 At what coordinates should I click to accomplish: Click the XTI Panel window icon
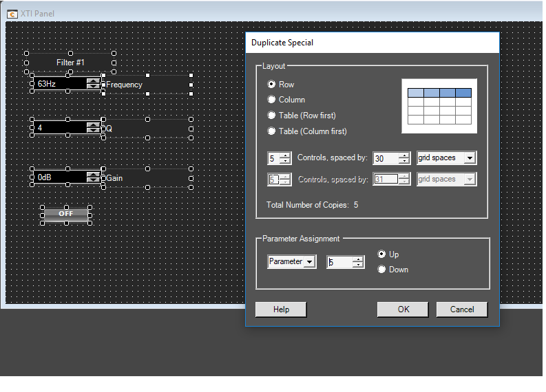12,14
